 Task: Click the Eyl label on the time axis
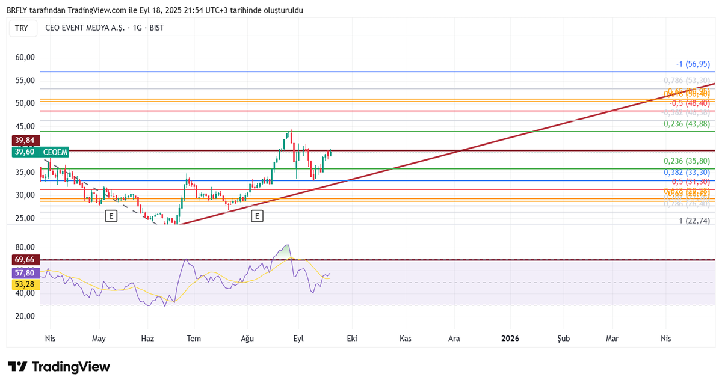tap(298, 339)
